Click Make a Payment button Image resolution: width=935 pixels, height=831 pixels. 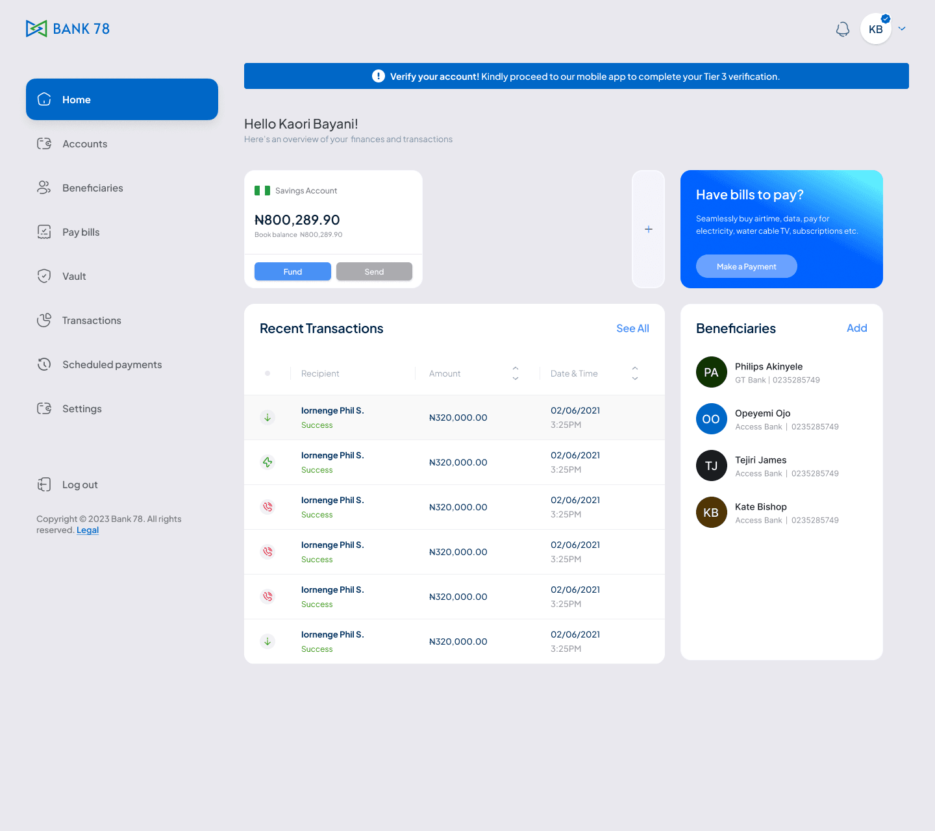coord(747,266)
